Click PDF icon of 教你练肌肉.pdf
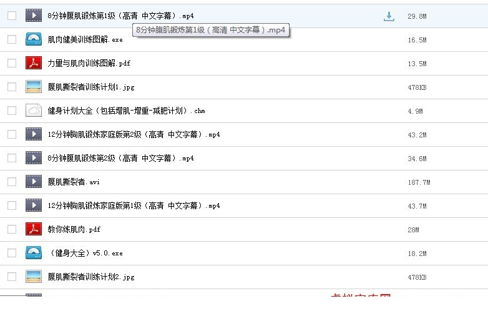Screen dimensions: 488x311 point(34,229)
